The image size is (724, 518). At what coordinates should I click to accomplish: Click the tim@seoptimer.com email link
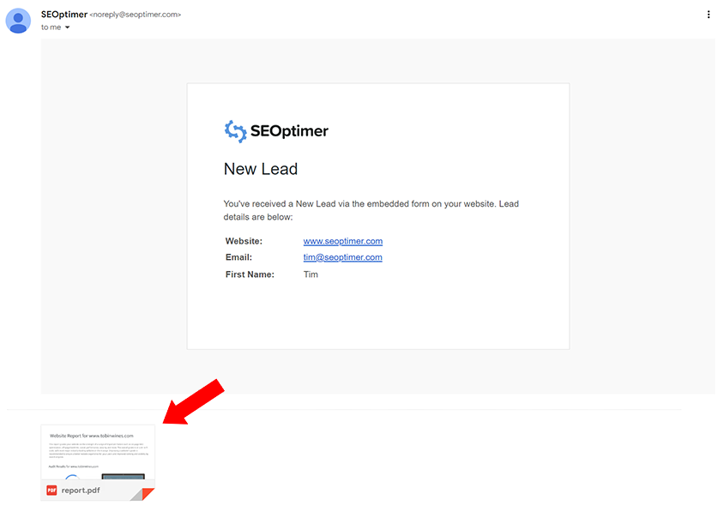[342, 257]
